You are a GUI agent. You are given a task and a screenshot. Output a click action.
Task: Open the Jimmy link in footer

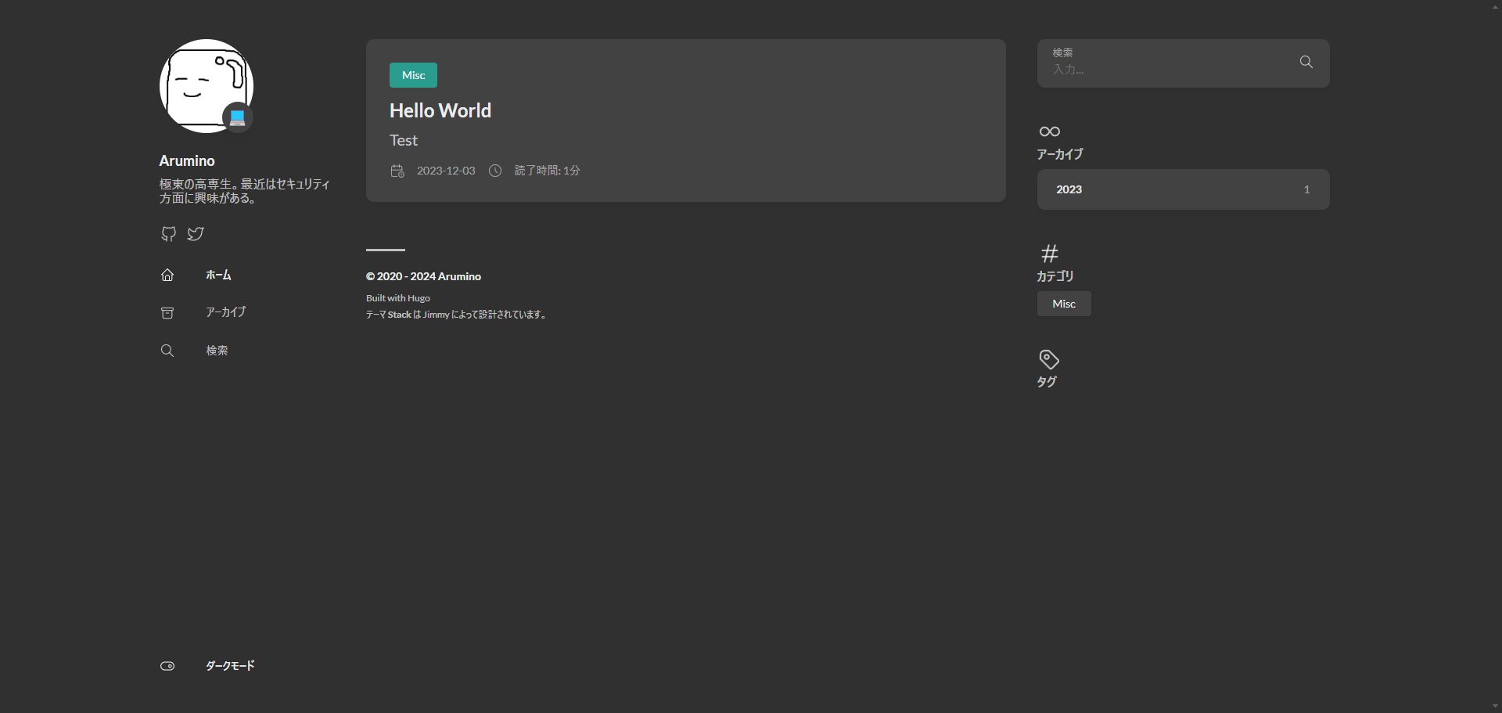pos(437,315)
